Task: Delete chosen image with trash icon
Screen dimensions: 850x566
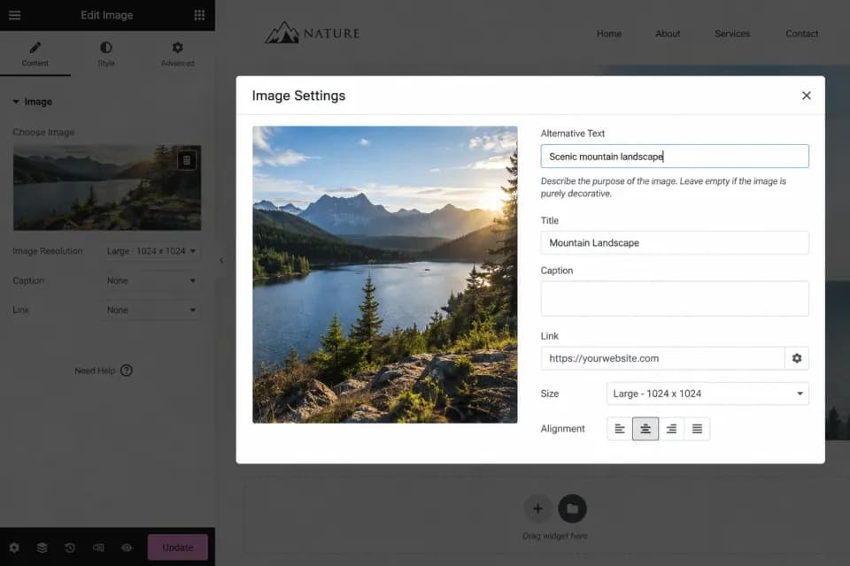Action: (x=187, y=160)
